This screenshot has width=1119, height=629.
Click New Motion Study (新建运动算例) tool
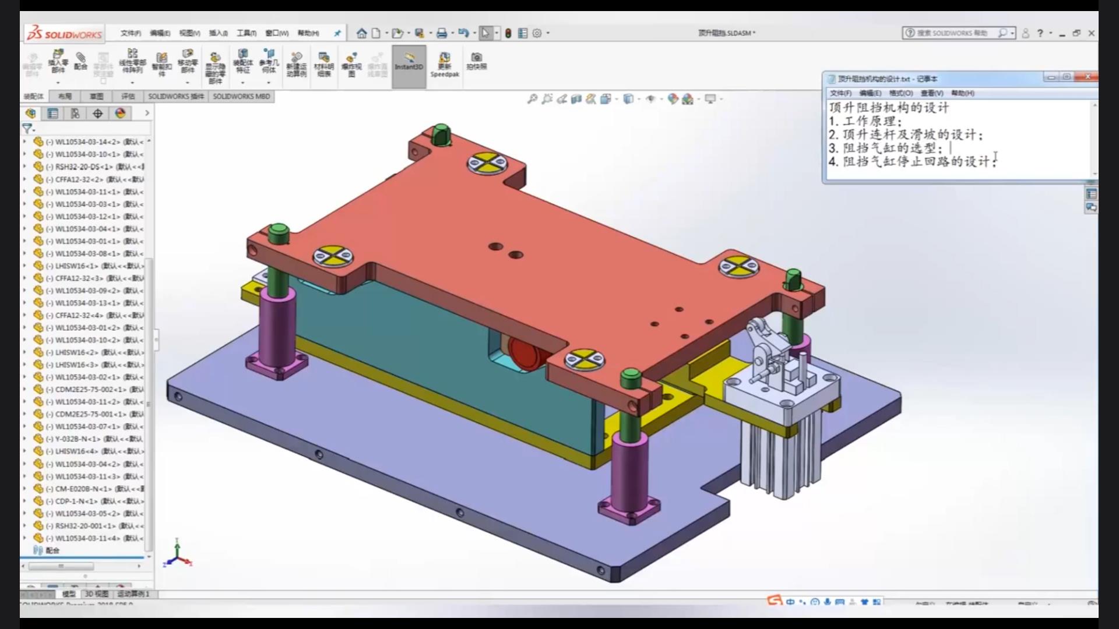[x=296, y=64]
